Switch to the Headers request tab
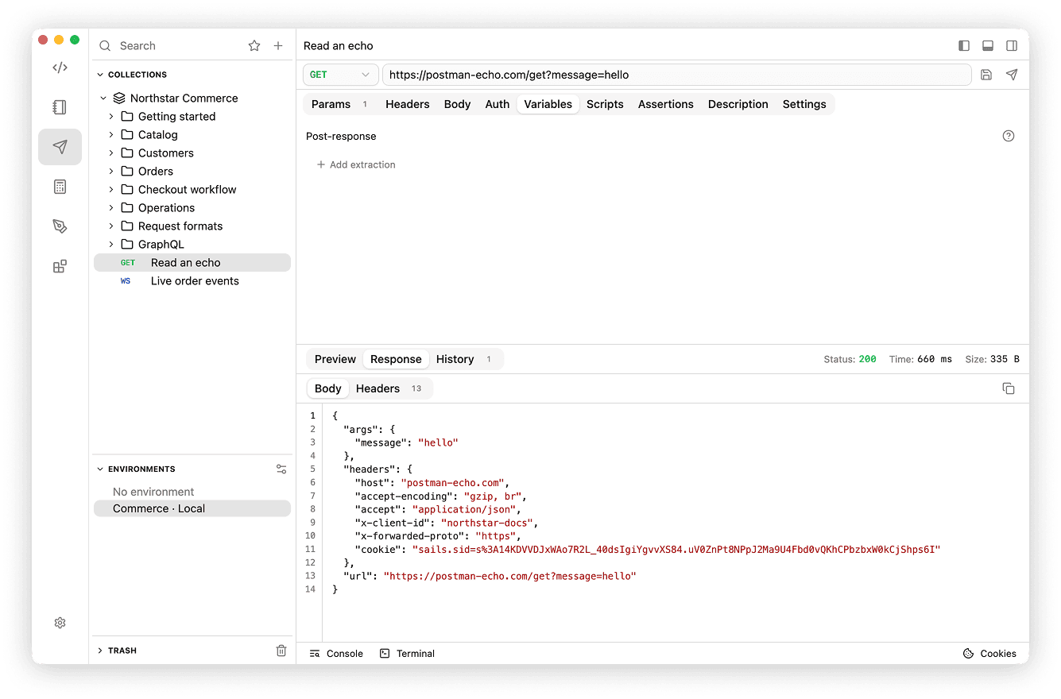 tap(408, 104)
